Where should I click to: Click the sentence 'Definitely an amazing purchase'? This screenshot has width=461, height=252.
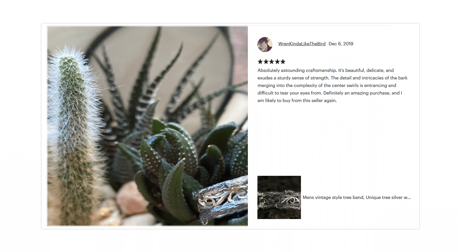point(357,93)
